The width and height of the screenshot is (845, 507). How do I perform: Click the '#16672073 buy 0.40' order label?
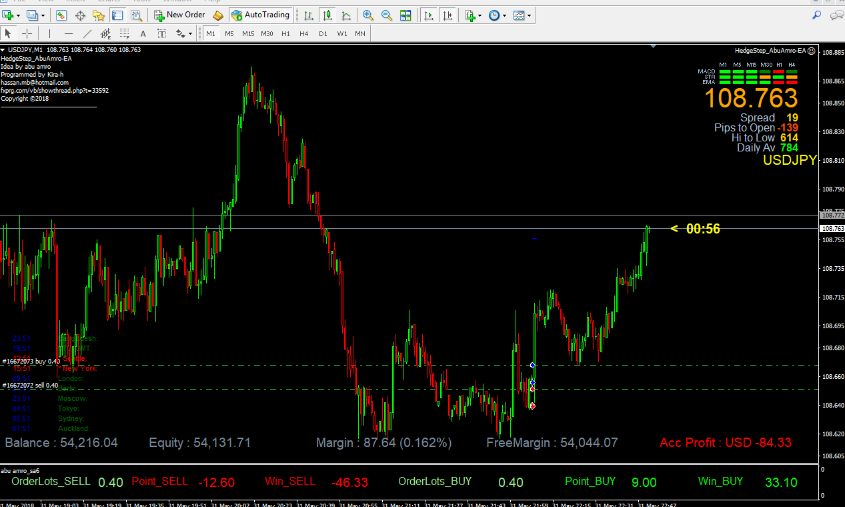[x=31, y=361]
